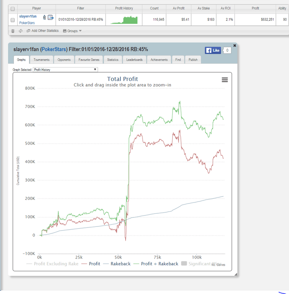The width and height of the screenshot is (289, 294).
Task: Click the trash delete icon
Action: 13,31
